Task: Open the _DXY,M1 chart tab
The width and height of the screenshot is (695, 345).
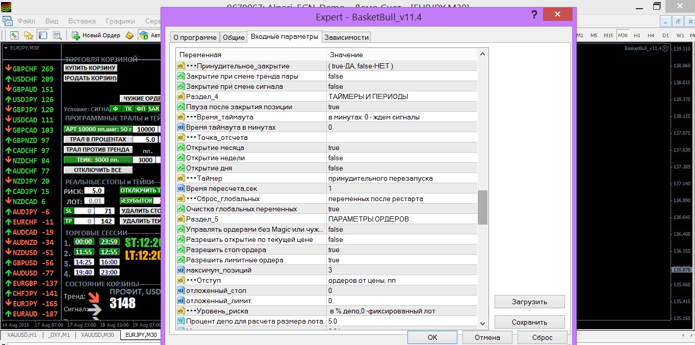Action: (x=59, y=335)
